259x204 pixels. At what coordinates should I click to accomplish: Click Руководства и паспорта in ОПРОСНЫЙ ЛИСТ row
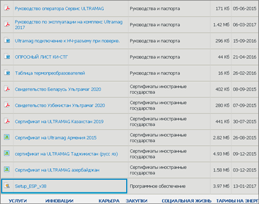coord(155,57)
